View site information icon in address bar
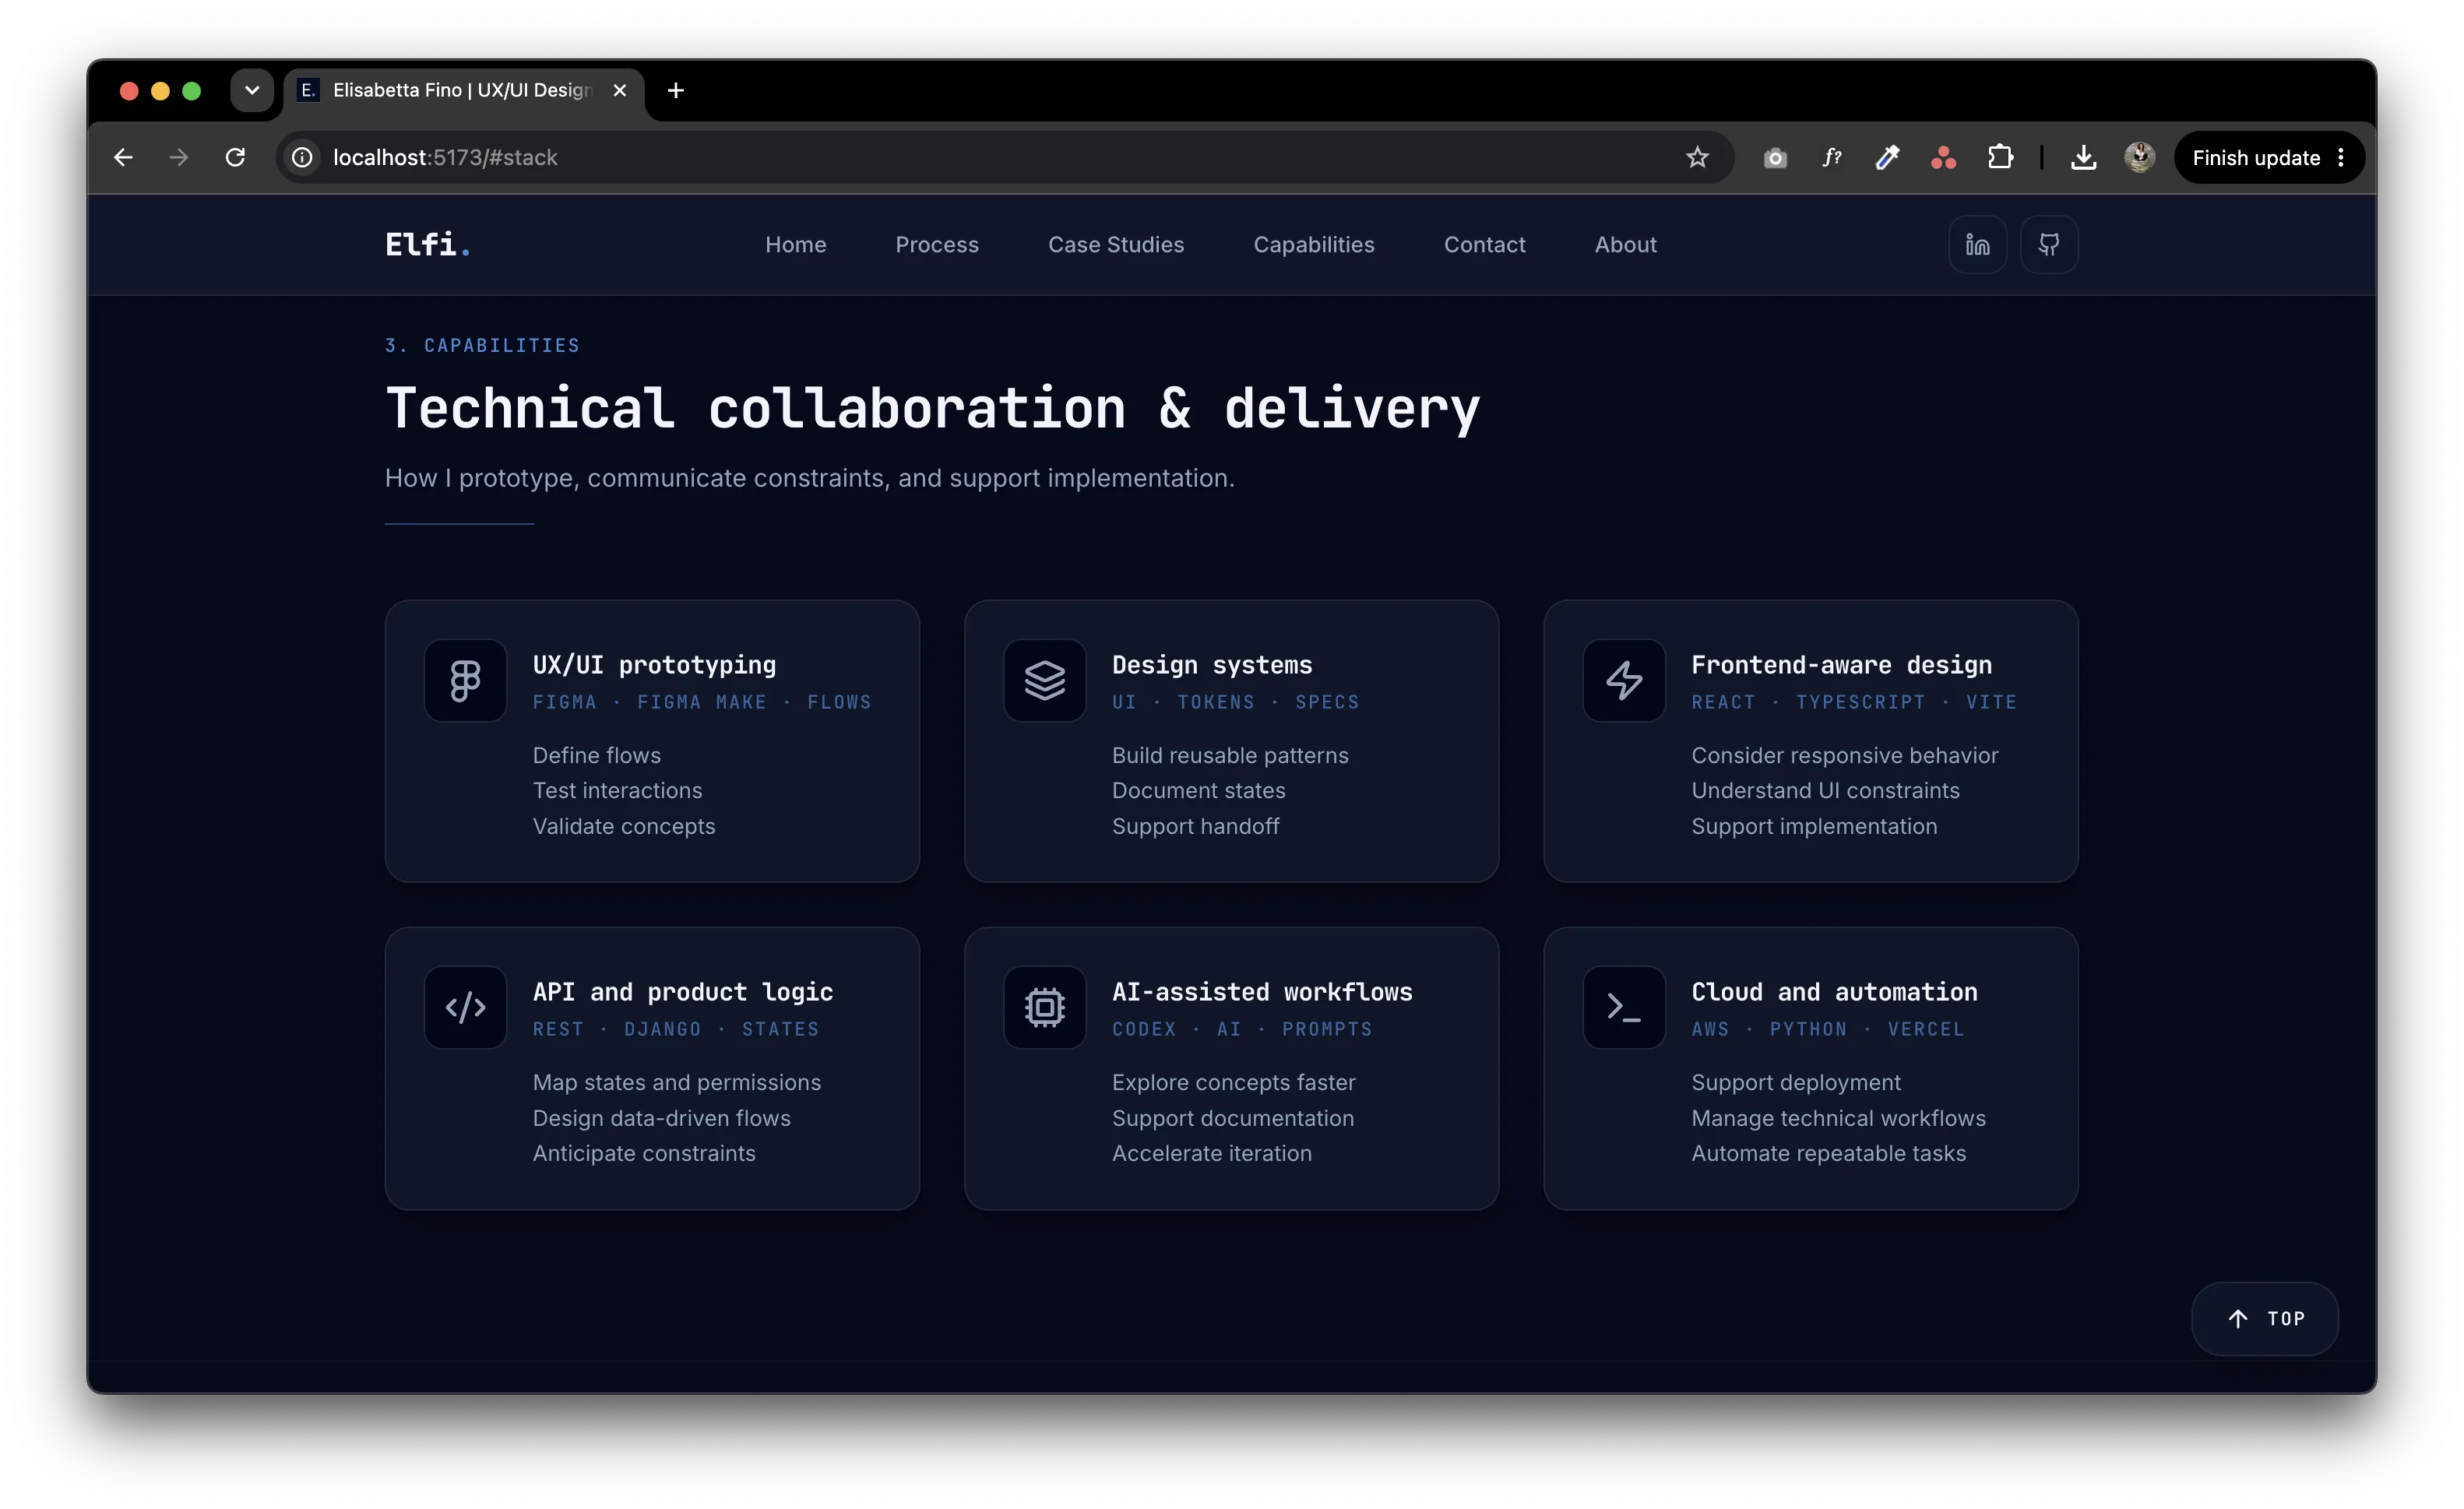The width and height of the screenshot is (2464, 1509). pos(302,157)
